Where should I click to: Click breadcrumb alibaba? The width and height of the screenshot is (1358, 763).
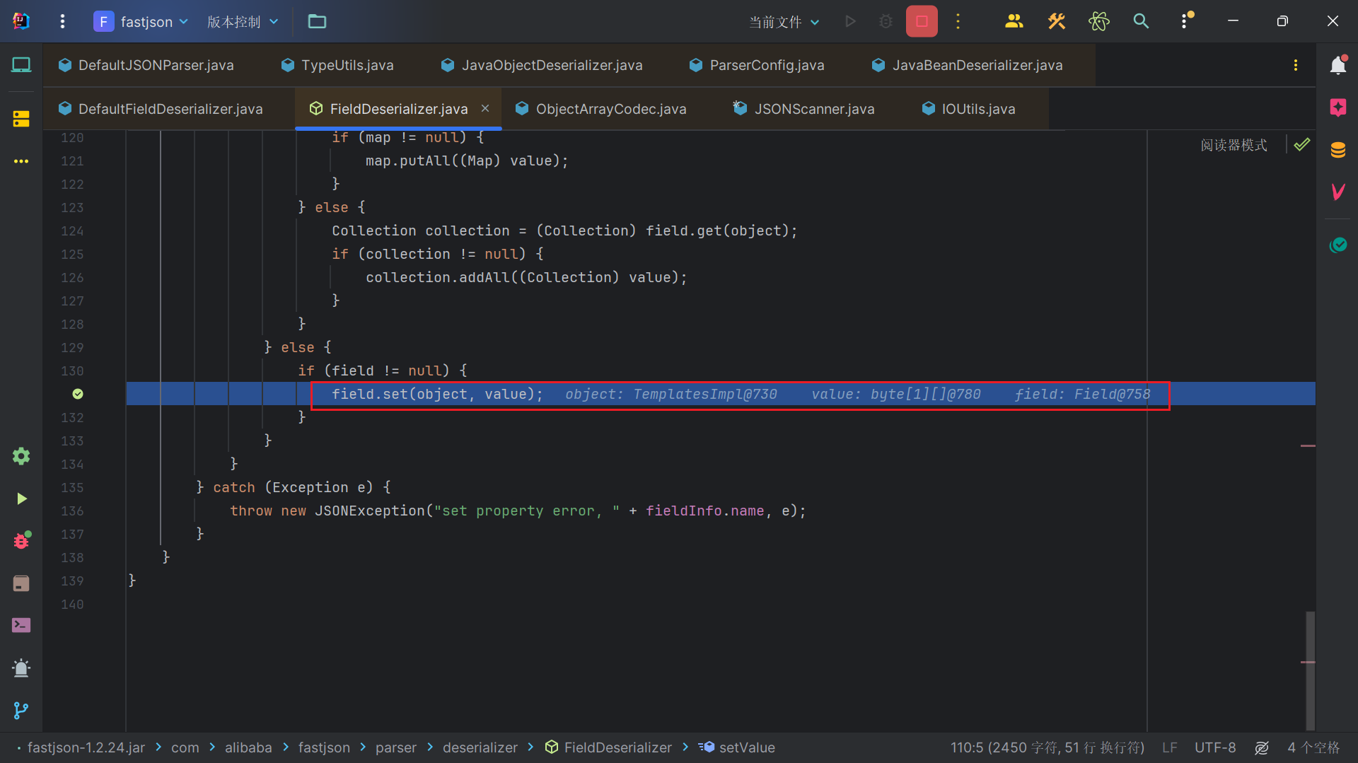point(248,747)
